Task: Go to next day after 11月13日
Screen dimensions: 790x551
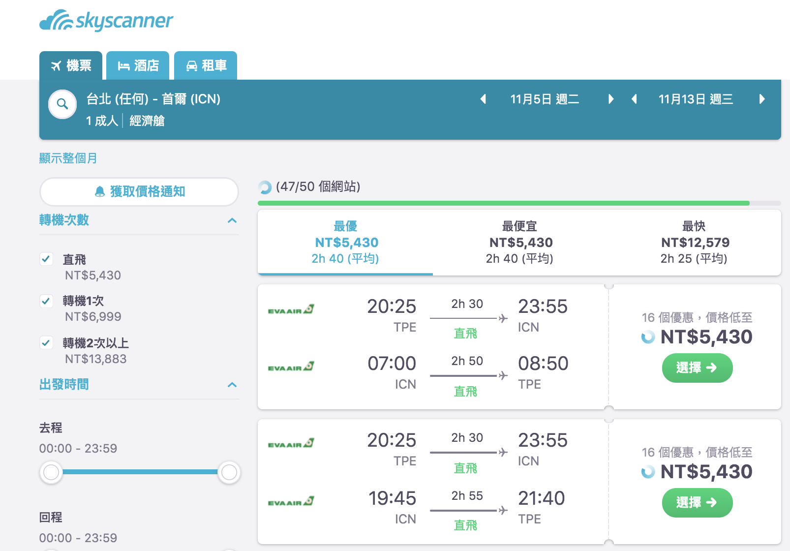Action: 762,99
